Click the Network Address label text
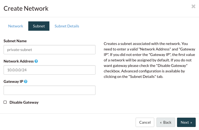 (19, 61)
